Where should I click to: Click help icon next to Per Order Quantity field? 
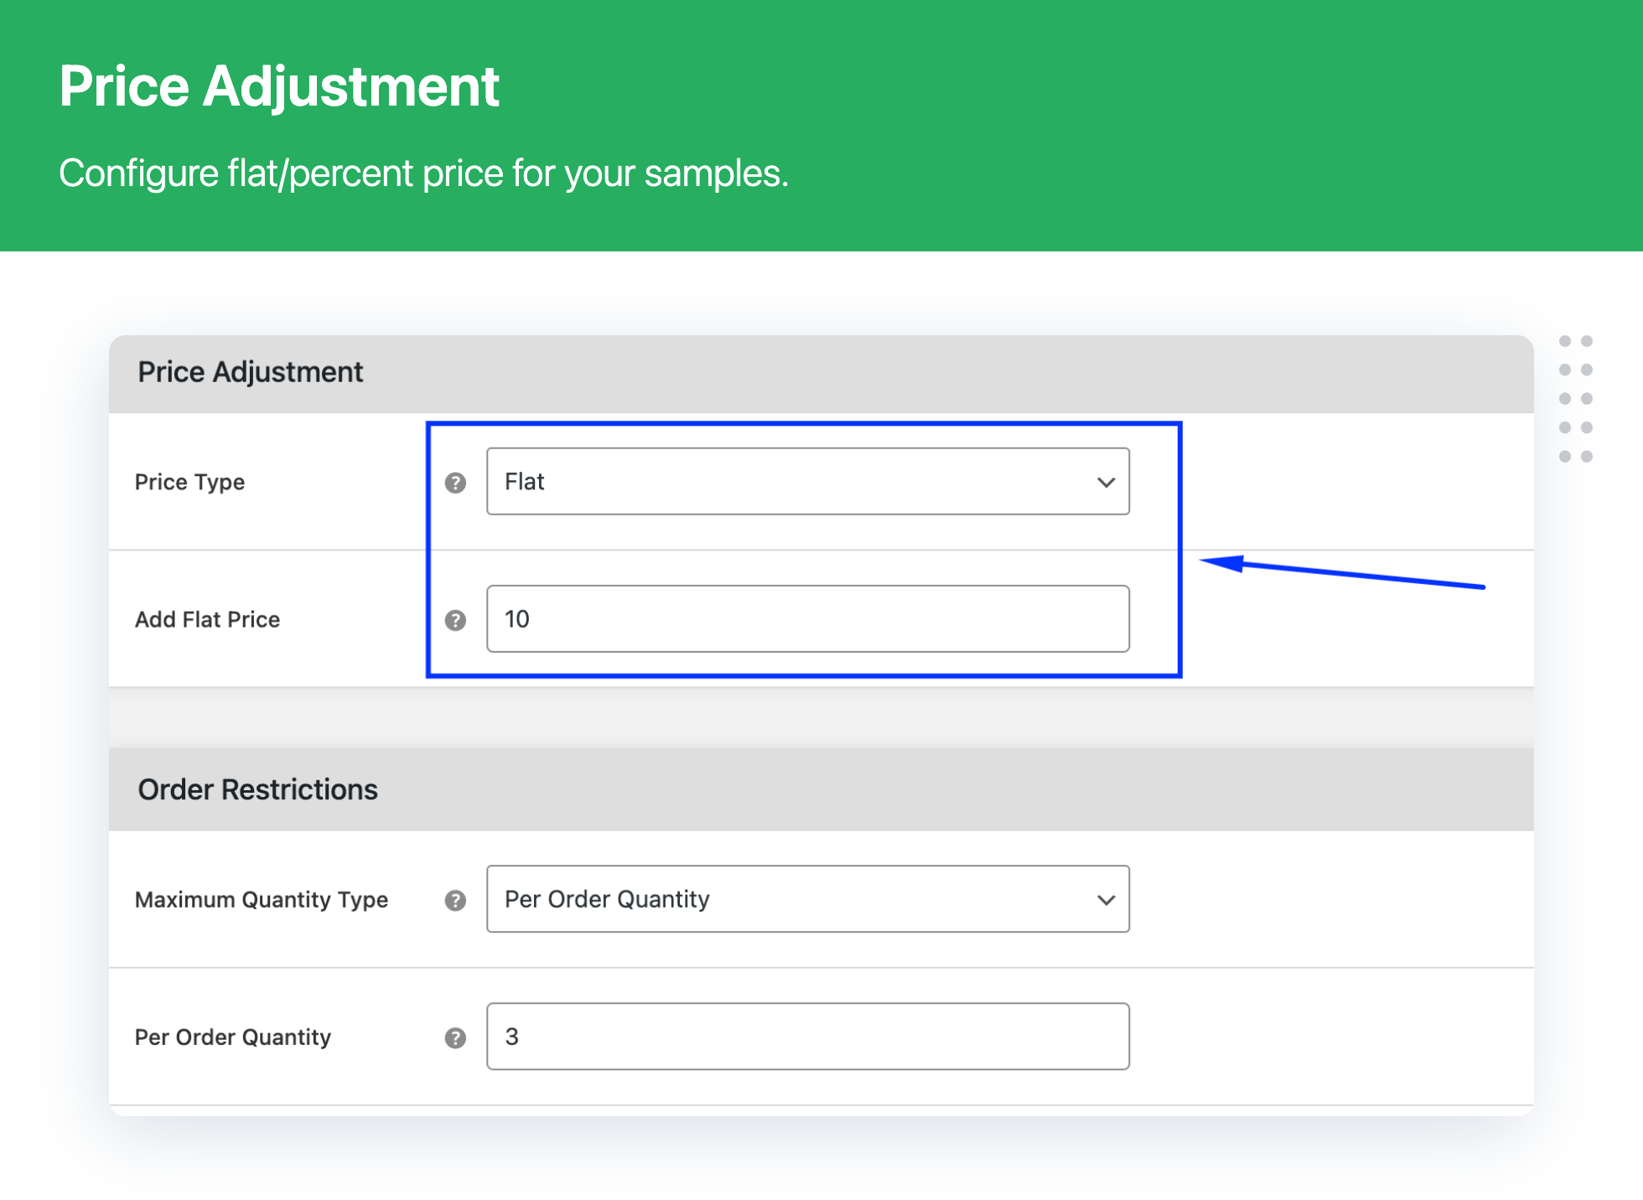point(455,1037)
